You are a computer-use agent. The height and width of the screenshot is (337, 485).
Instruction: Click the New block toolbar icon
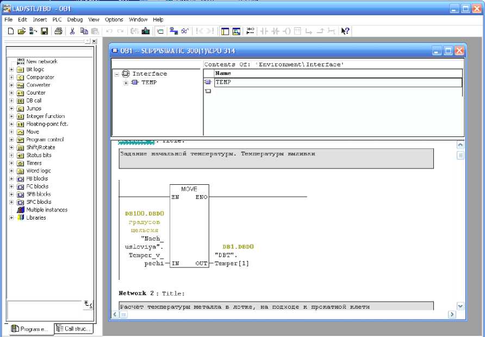coord(11,31)
